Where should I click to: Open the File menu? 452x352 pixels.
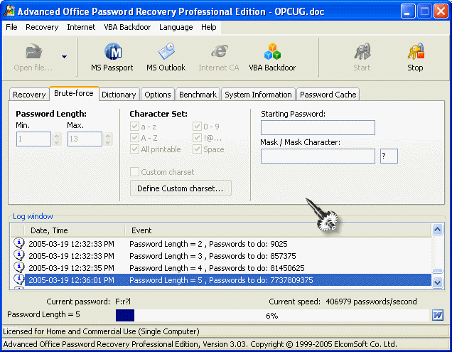click(x=11, y=27)
